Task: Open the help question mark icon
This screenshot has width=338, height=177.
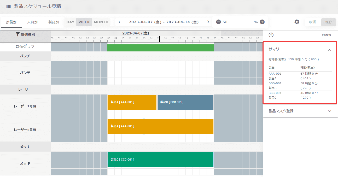Action: [x=271, y=35]
